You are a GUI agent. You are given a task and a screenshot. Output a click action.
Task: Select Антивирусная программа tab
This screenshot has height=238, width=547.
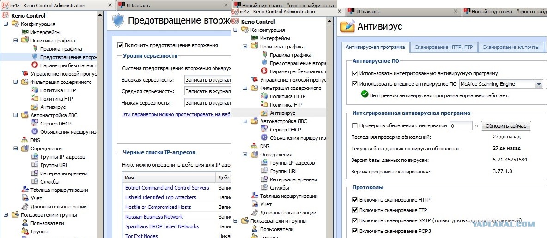(x=375, y=48)
